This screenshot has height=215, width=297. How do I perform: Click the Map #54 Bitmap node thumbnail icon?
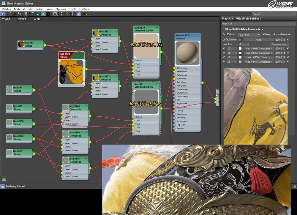coord(10,89)
